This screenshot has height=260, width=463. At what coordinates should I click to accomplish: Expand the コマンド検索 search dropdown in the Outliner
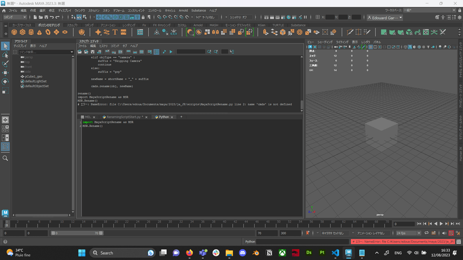click(71, 51)
